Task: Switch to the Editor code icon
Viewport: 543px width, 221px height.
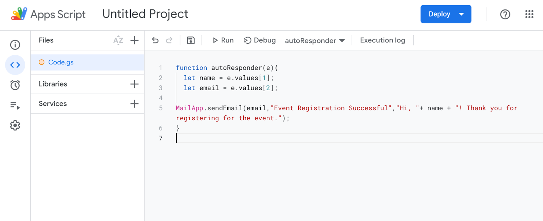Action: point(15,65)
